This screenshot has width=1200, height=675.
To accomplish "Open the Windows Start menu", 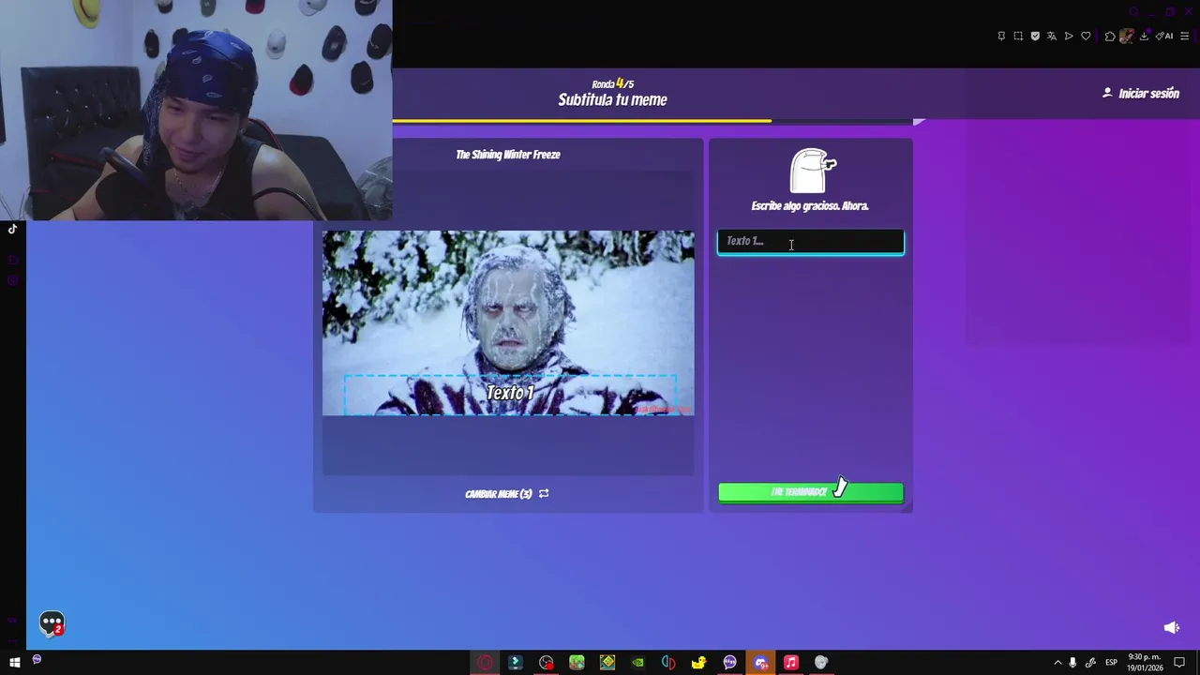I will click(14, 663).
